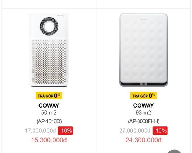Image resolution: width=192 pixels, height=153 pixels.
Task: Select model code (AP-1516D)
Action: point(49,121)
